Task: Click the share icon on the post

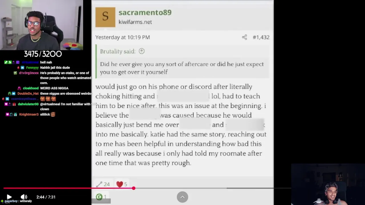Action: click(x=244, y=37)
